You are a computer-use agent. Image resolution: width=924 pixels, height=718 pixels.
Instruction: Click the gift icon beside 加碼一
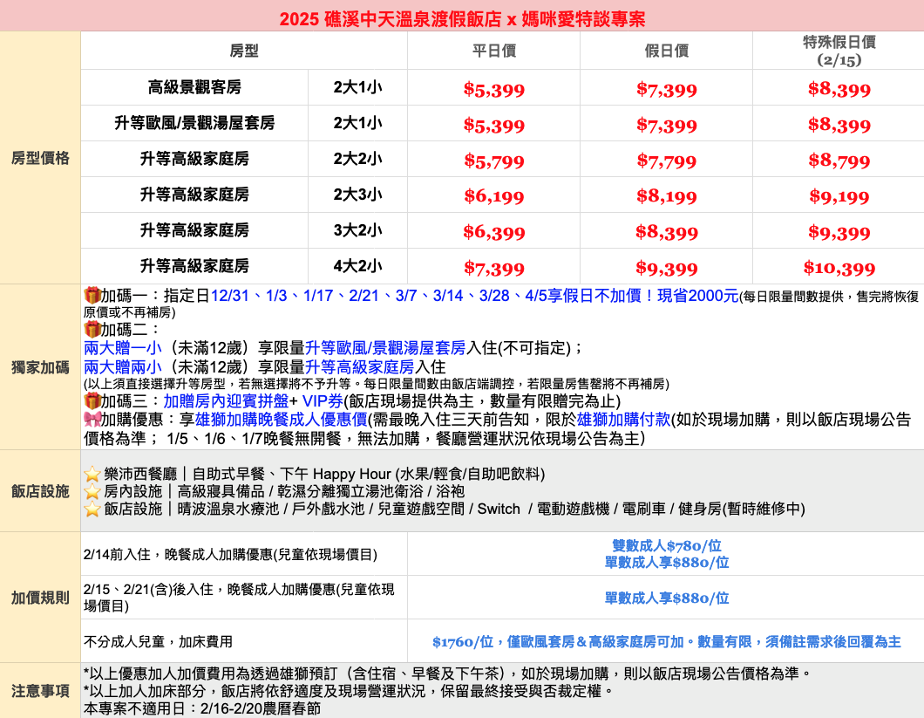pyautogui.click(x=92, y=296)
